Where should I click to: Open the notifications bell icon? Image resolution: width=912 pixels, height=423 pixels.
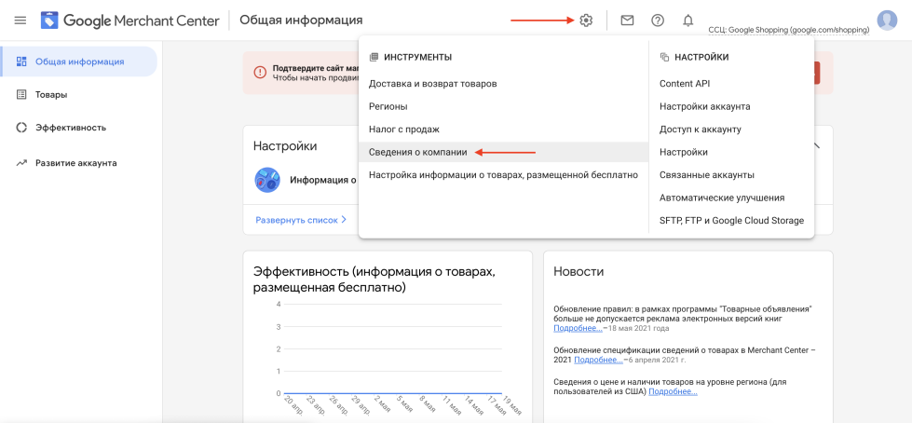[x=688, y=20]
